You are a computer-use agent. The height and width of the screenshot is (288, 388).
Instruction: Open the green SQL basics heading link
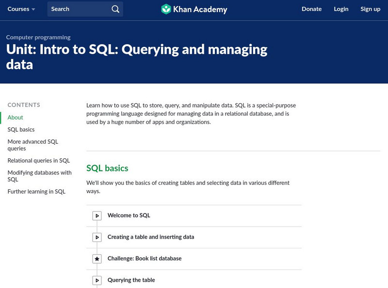[x=107, y=168]
